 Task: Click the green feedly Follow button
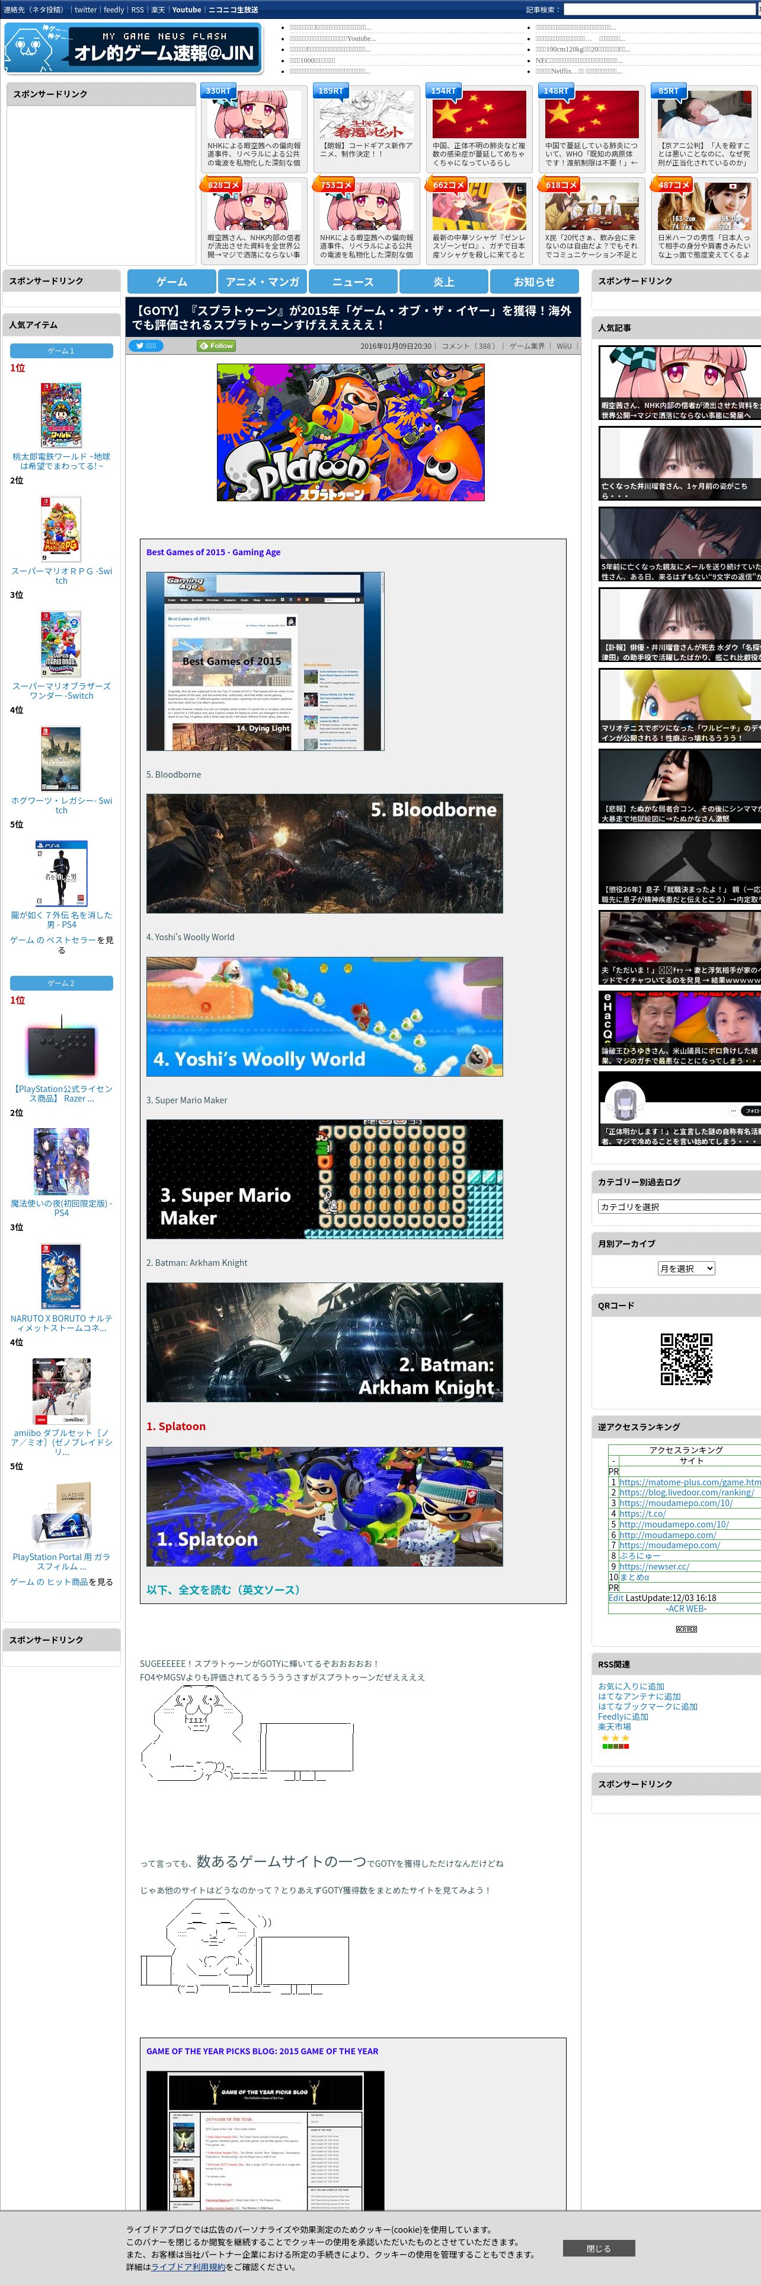click(216, 346)
